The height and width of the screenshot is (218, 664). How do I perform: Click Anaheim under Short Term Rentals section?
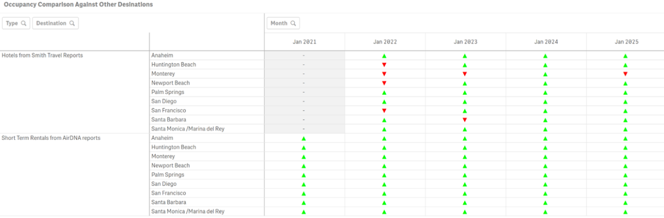(162, 138)
